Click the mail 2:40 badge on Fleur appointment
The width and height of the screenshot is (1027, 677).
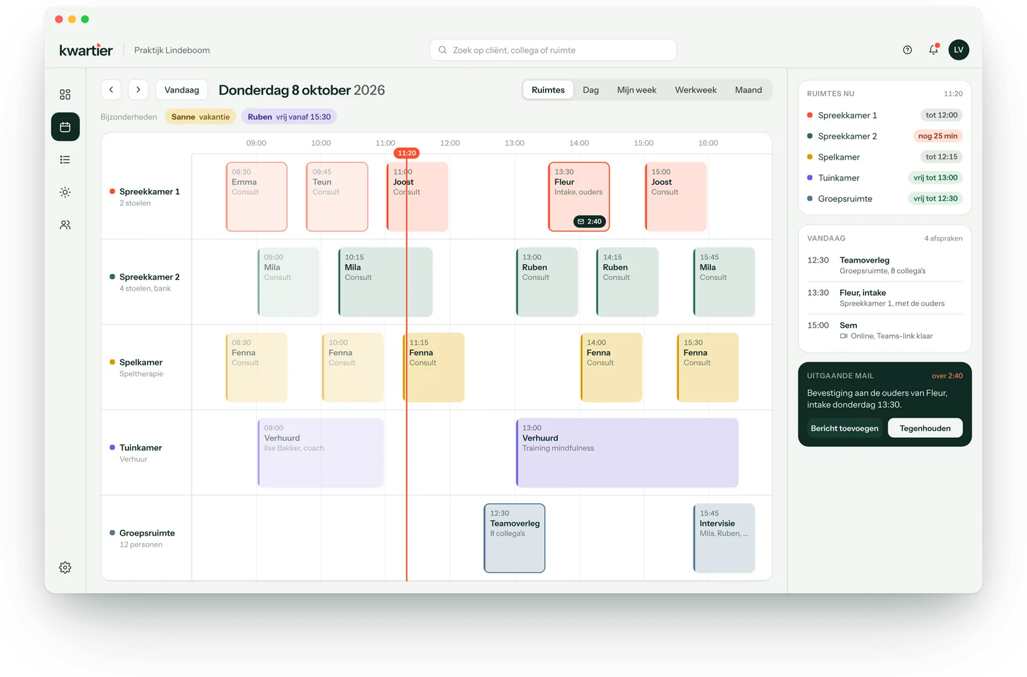tap(590, 222)
